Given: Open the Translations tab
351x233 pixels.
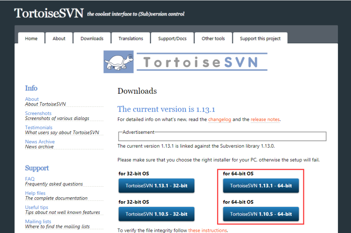Looking at the screenshot, I should [x=131, y=39].
